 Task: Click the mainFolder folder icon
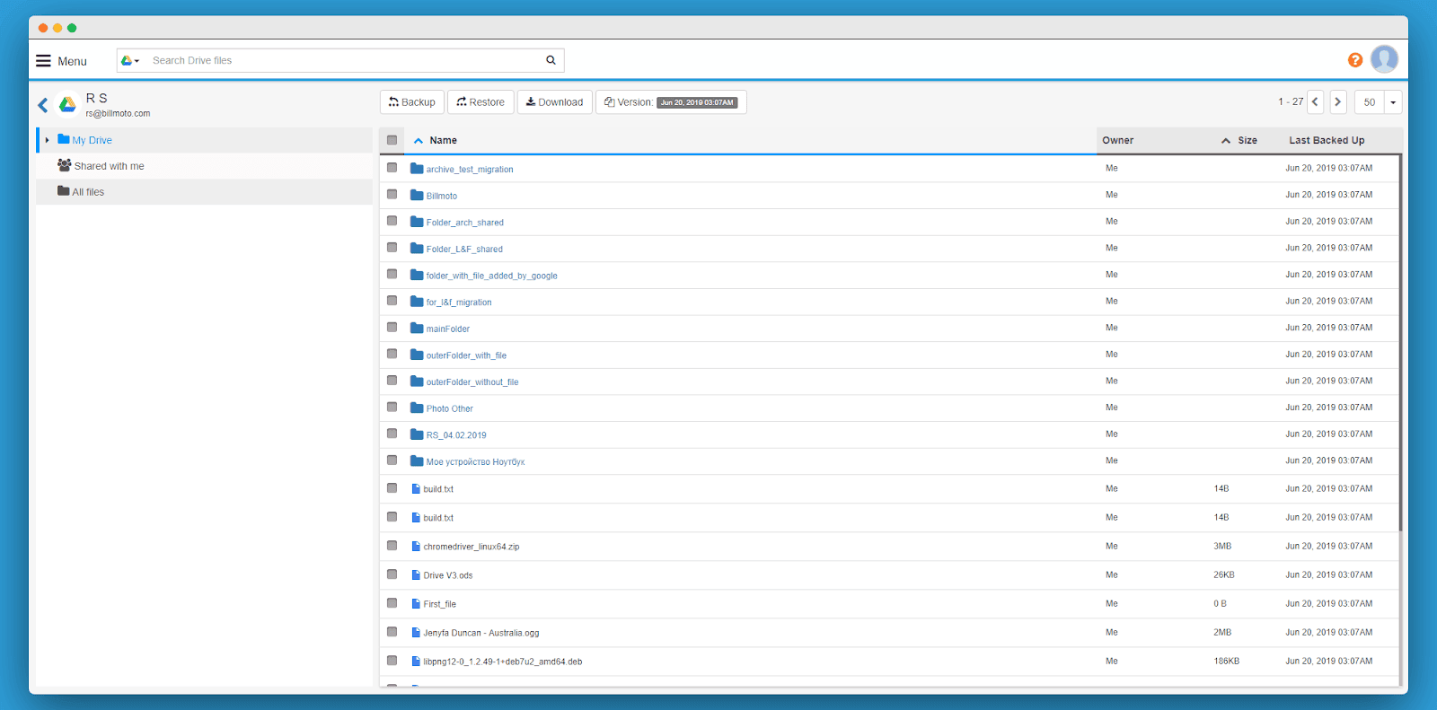pyautogui.click(x=417, y=328)
